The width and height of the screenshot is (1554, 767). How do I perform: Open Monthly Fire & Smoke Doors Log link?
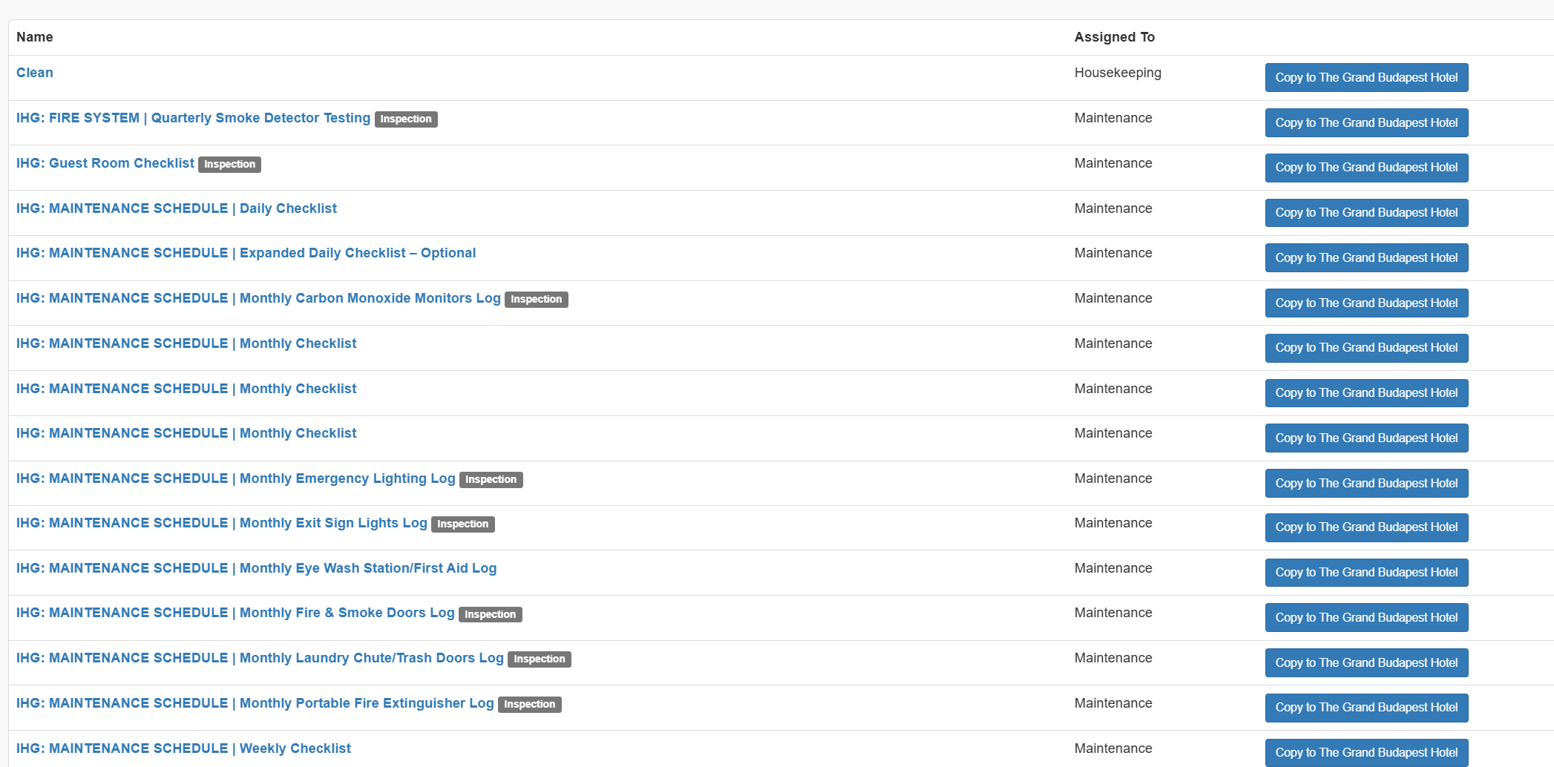pyautogui.click(x=235, y=613)
